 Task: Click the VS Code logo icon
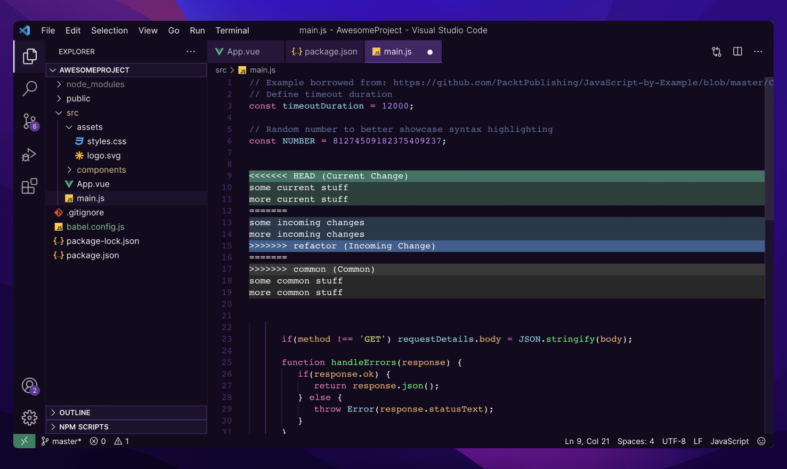coord(25,30)
